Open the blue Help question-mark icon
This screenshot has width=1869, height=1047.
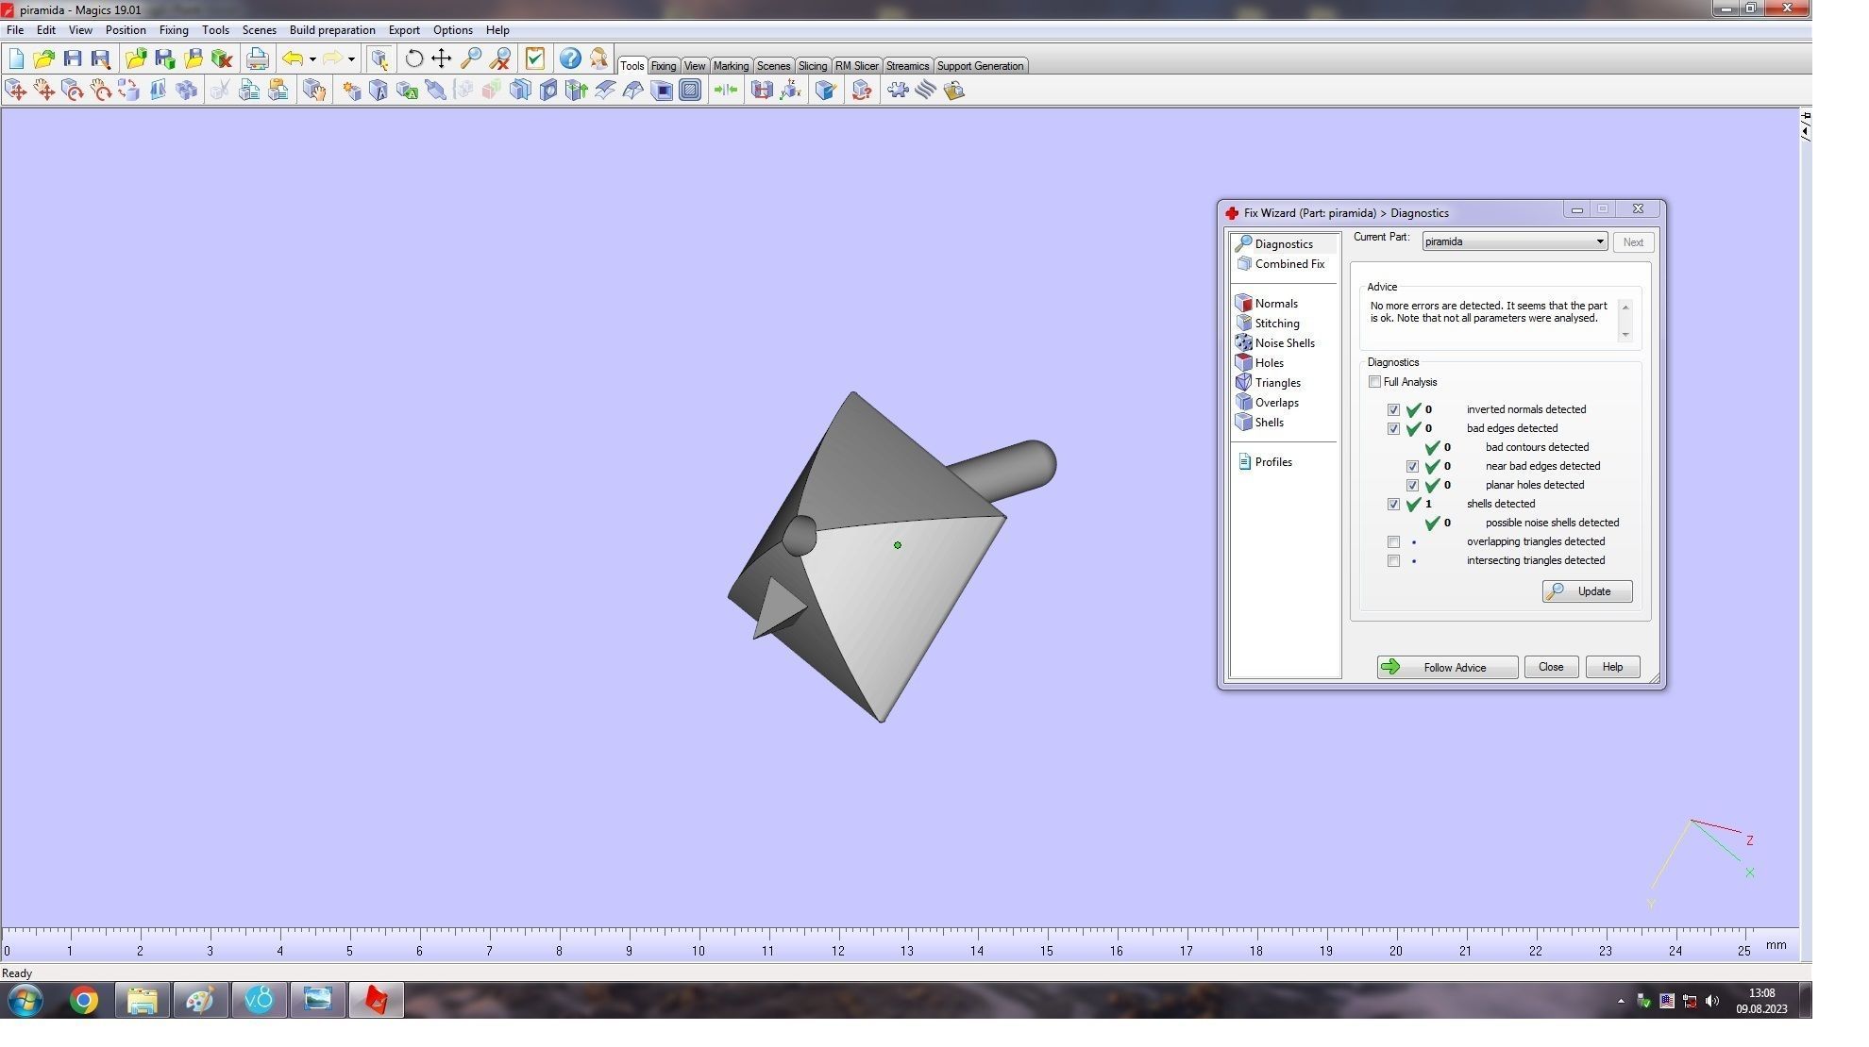pos(569,58)
